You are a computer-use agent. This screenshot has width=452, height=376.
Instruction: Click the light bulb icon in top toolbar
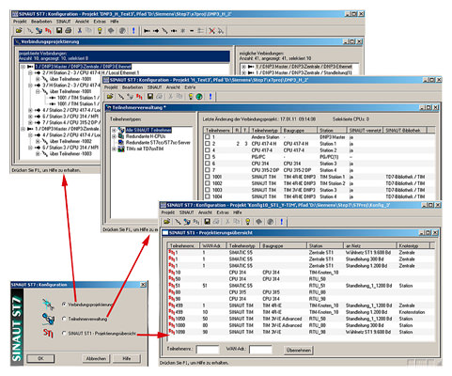click(100, 31)
